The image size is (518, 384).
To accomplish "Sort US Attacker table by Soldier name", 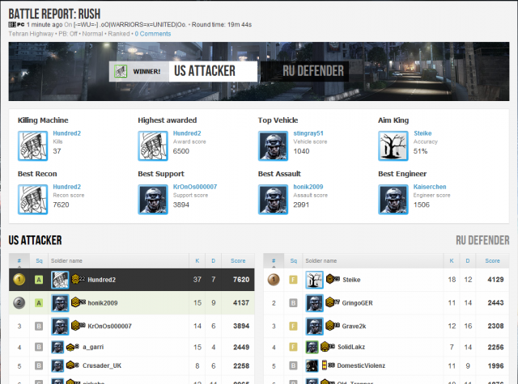I will coord(70,260).
